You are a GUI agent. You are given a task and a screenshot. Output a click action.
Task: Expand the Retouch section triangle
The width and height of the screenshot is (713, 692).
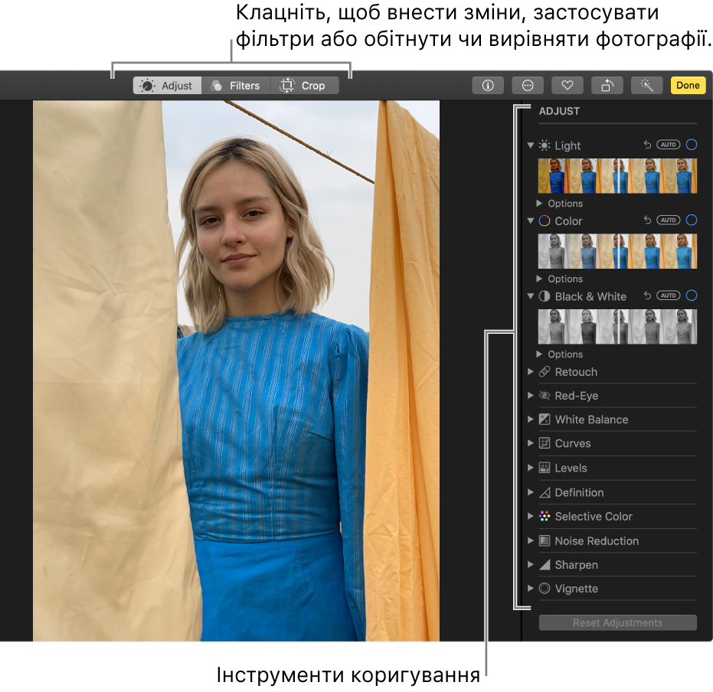point(530,372)
